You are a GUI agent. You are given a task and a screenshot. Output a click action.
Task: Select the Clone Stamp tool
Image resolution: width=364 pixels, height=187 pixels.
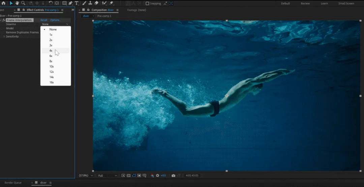pyautogui.click(x=90, y=3)
